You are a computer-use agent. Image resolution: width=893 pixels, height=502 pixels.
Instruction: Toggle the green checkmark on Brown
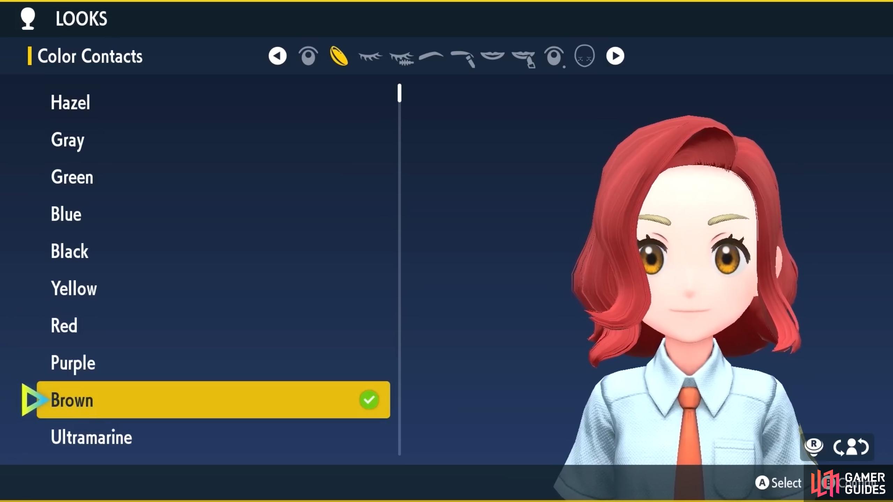click(368, 400)
